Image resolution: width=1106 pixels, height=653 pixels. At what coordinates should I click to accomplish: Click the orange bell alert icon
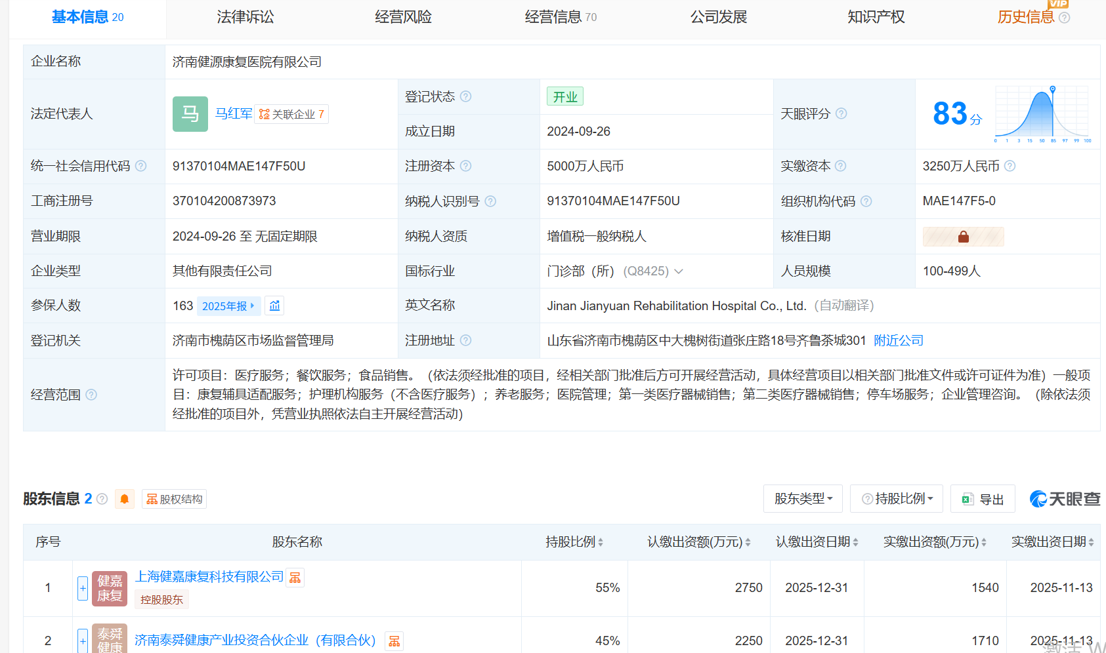pos(124,499)
